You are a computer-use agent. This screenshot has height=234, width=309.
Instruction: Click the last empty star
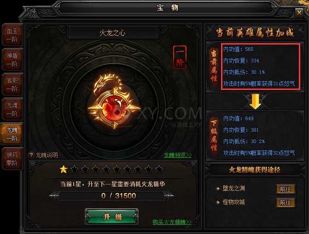click(159, 169)
